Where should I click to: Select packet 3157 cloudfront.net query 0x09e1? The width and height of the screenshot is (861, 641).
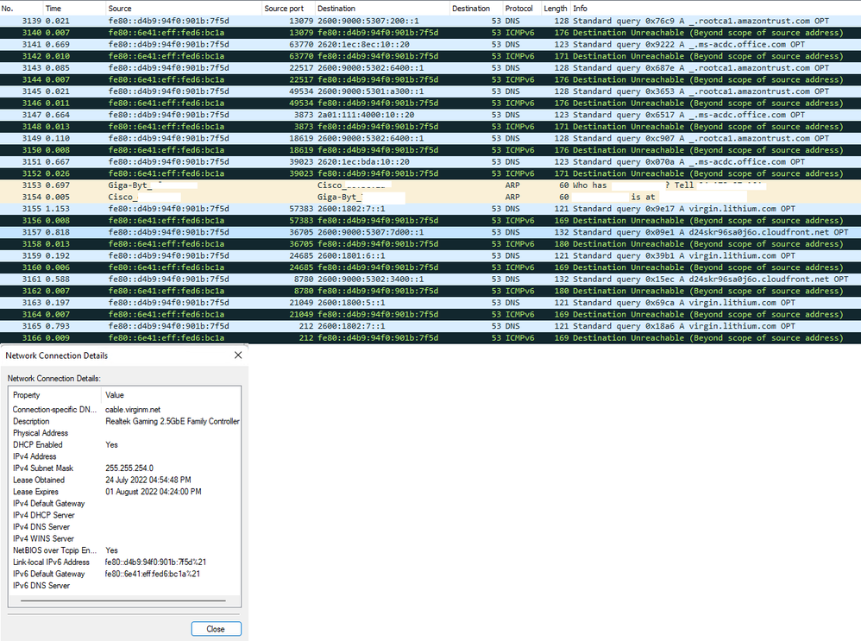[430, 232]
